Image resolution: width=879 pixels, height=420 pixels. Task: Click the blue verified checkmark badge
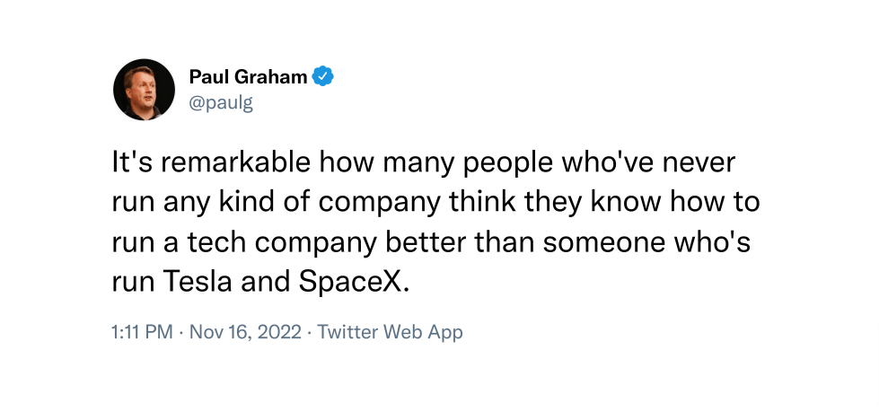point(323,75)
